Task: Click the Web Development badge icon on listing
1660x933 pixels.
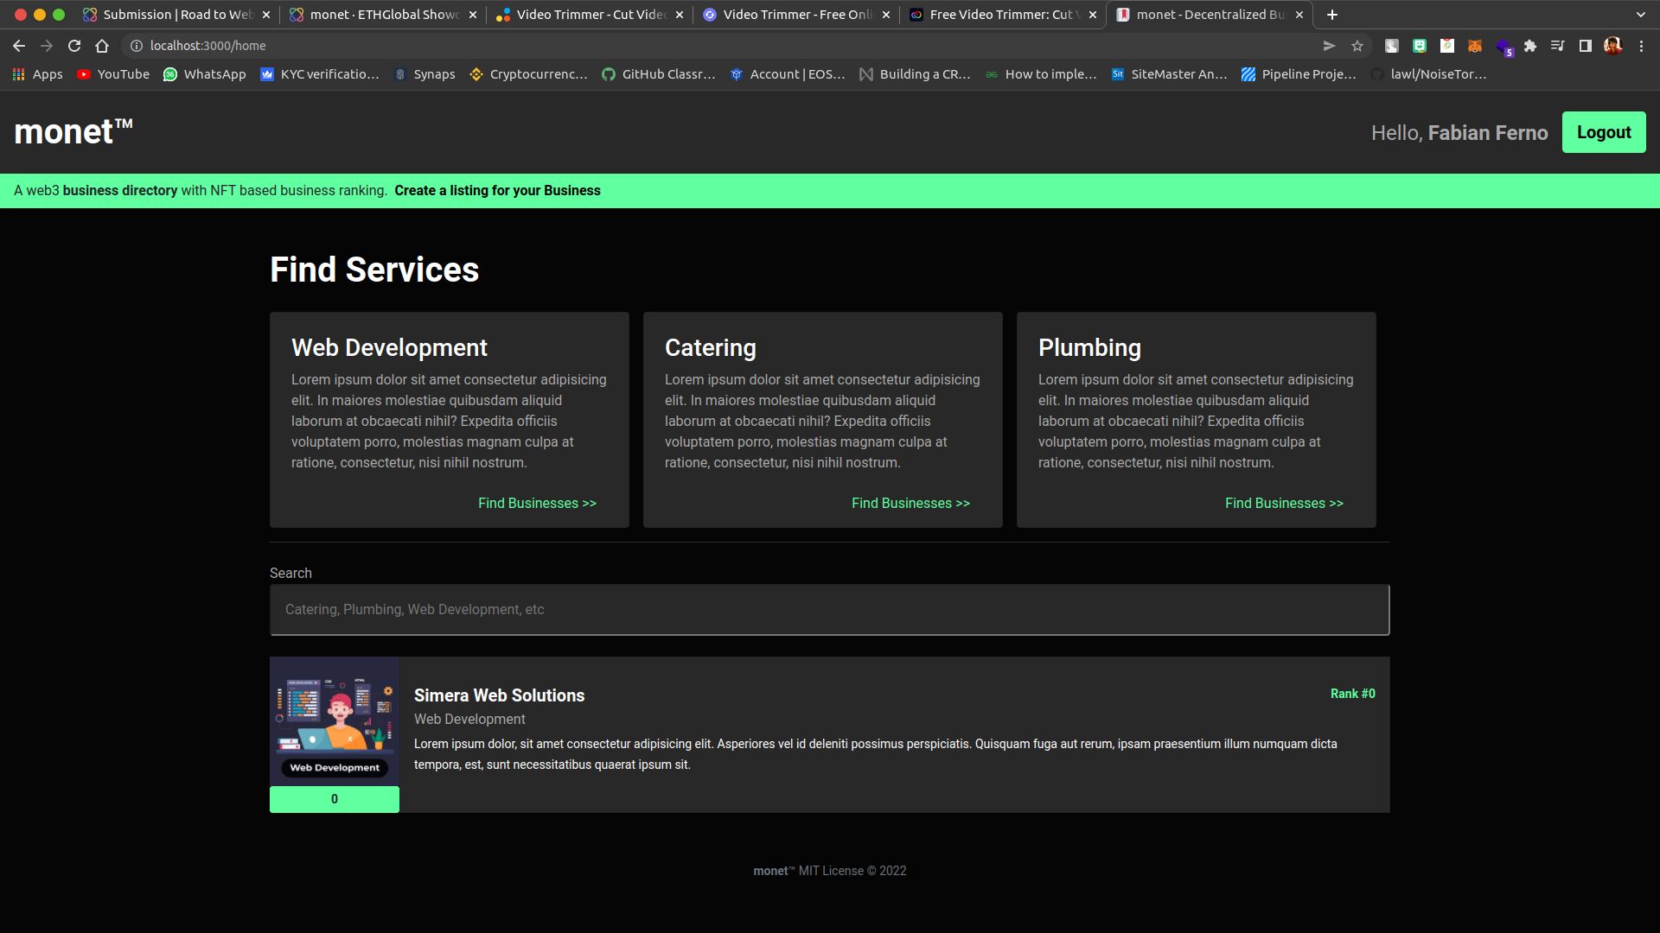Action: click(335, 768)
